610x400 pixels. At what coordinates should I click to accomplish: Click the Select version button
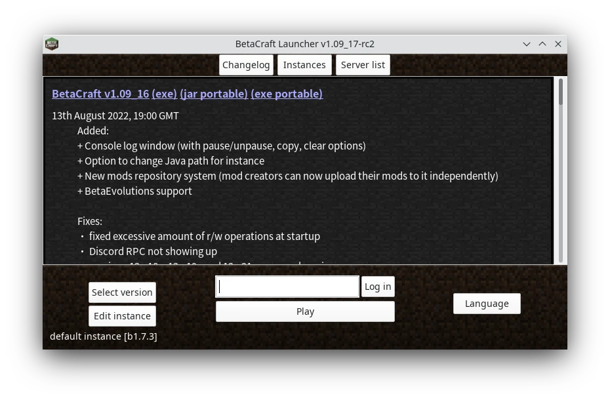(122, 292)
